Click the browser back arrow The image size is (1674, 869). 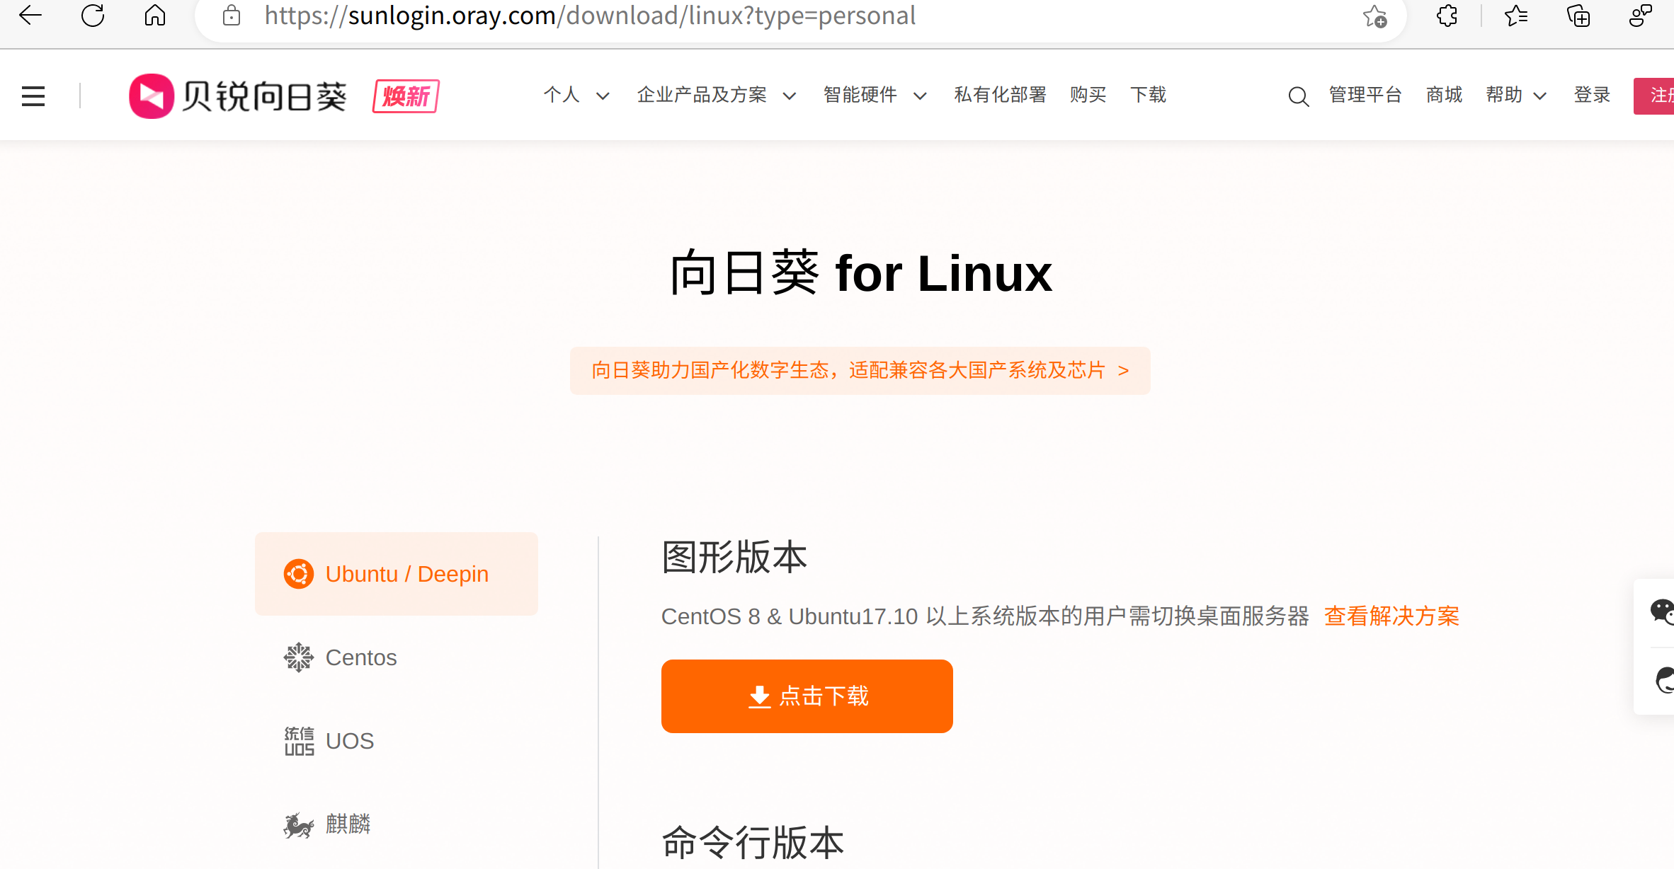[30, 16]
